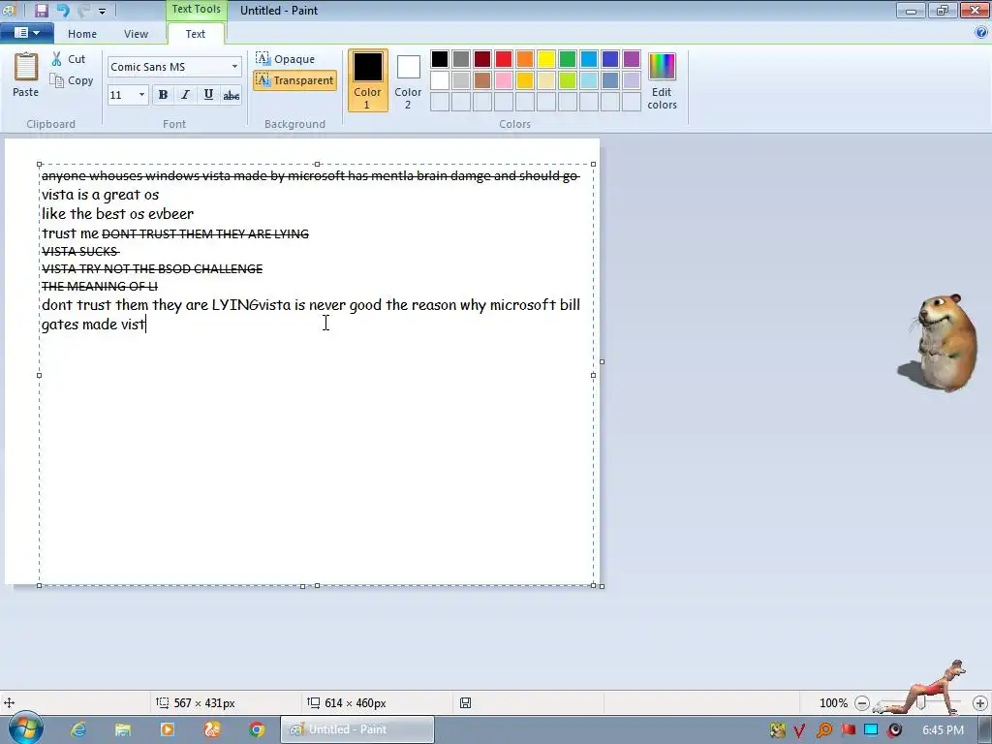Open the Windows Start orb
The width and height of the screenshot is (992, 744).
pyautogui.click(x=25, y=728)
